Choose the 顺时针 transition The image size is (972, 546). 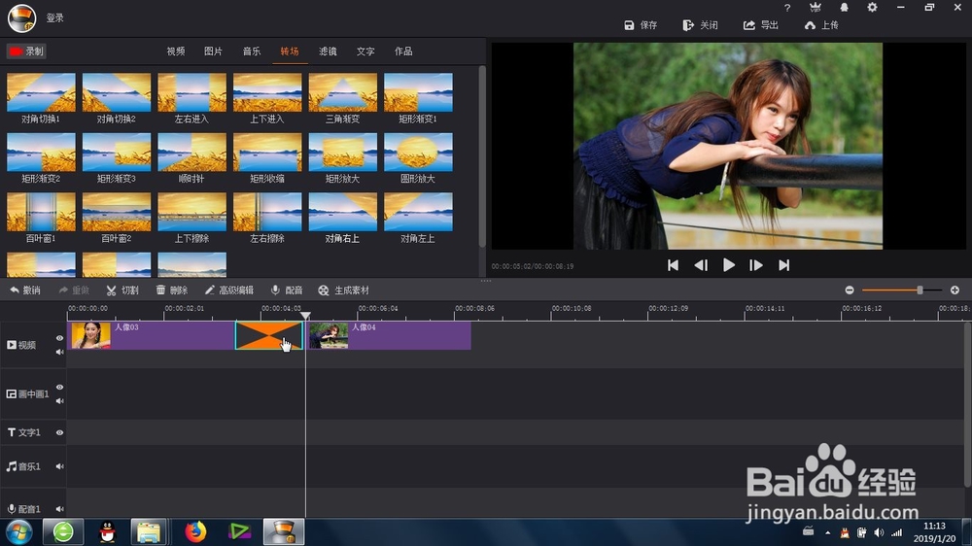click(x=192, y=153)
